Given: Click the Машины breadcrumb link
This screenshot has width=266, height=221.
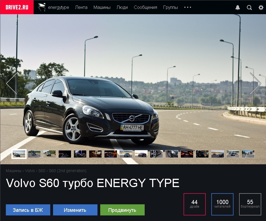Looking at the screenshot, I should 13,171.
